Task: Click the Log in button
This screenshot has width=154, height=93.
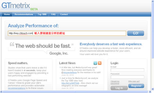Action: (119, 88)
